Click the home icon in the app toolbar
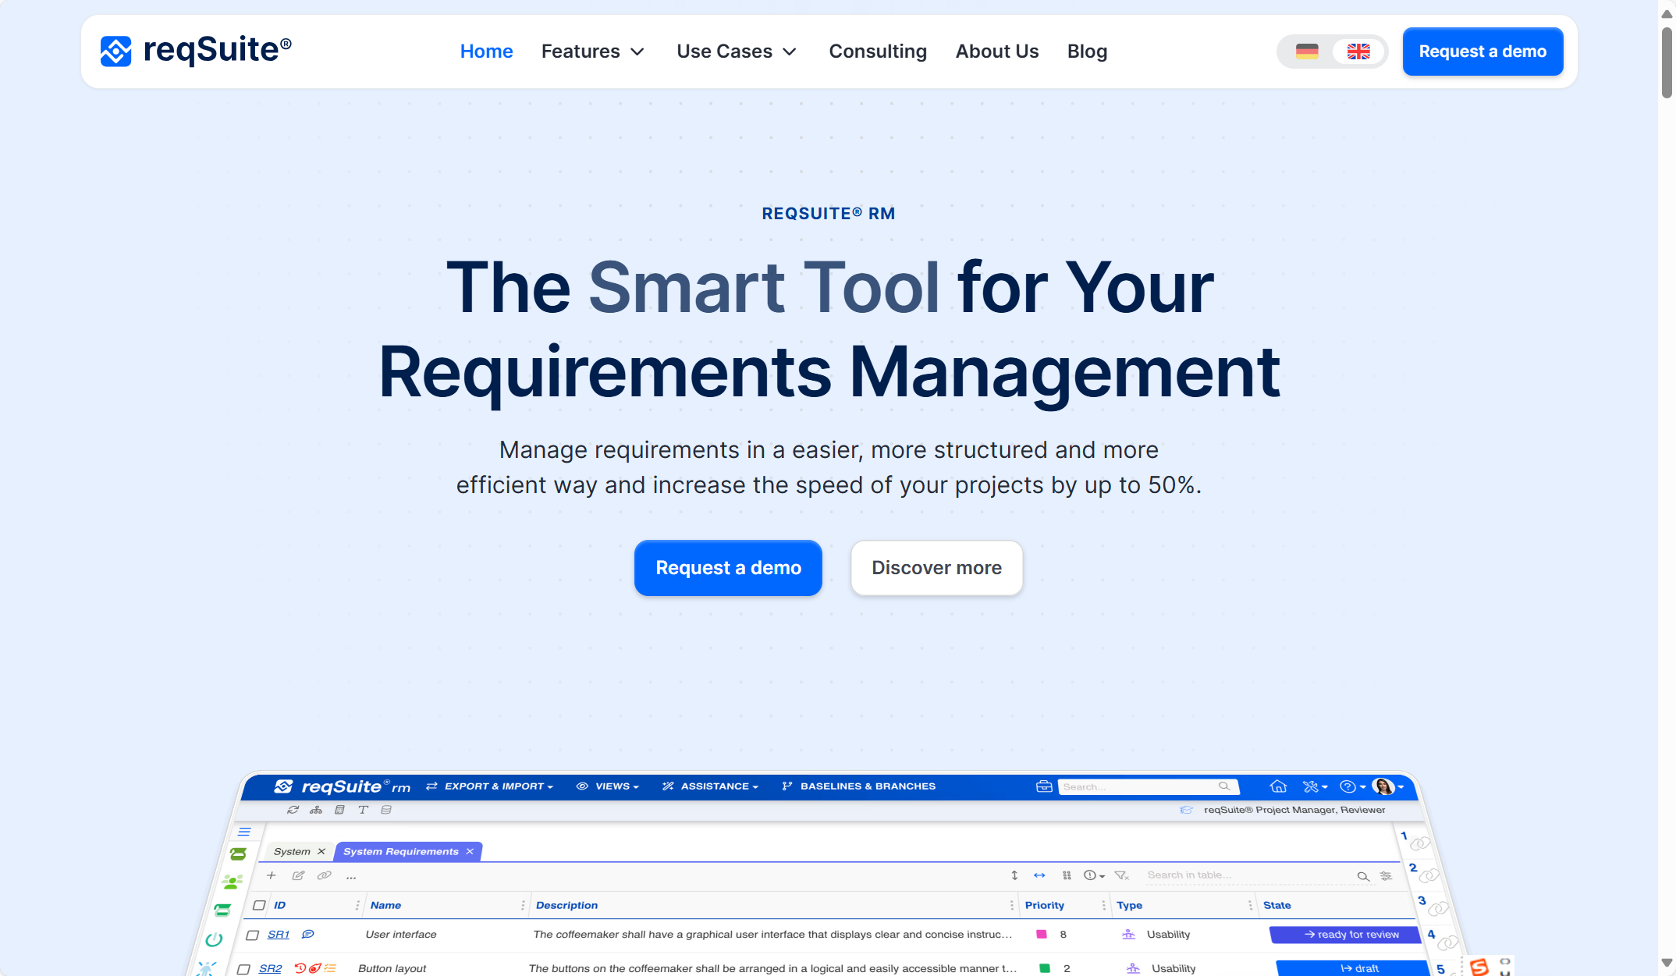1676x976 pixels. tap(1278, 786)
